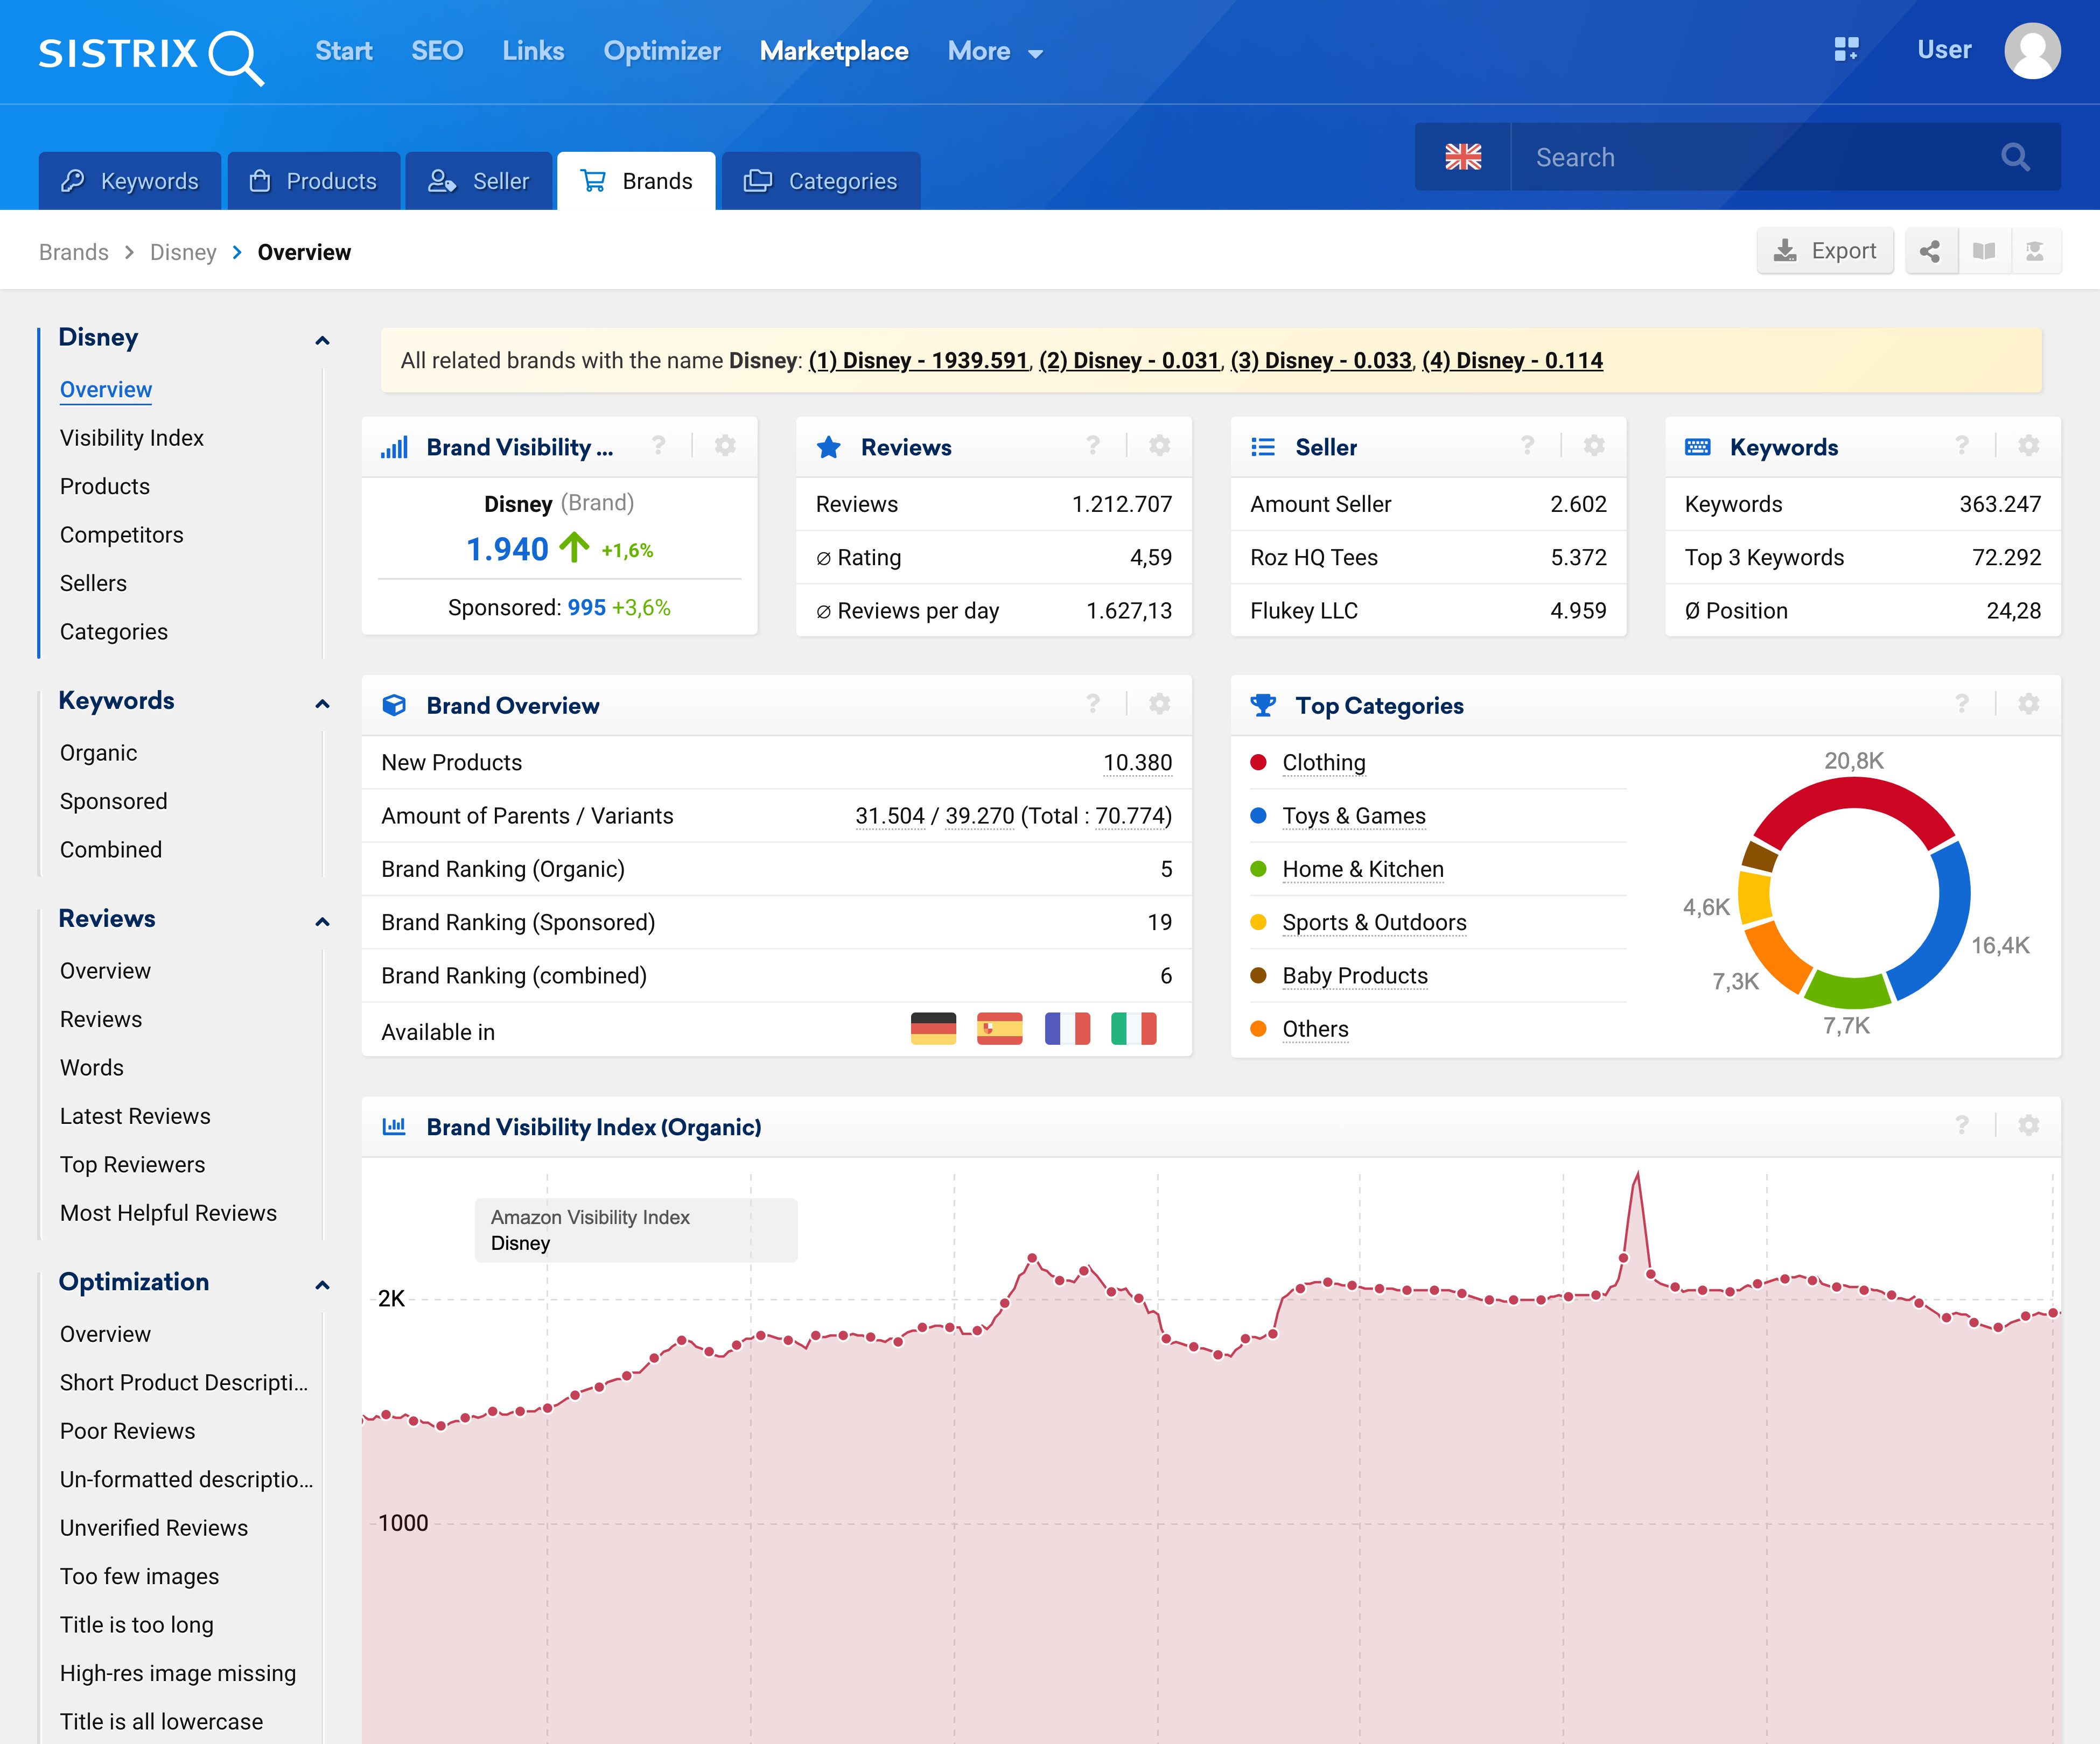Open settings gear for Brand Visibility box

tap(725, 446)
